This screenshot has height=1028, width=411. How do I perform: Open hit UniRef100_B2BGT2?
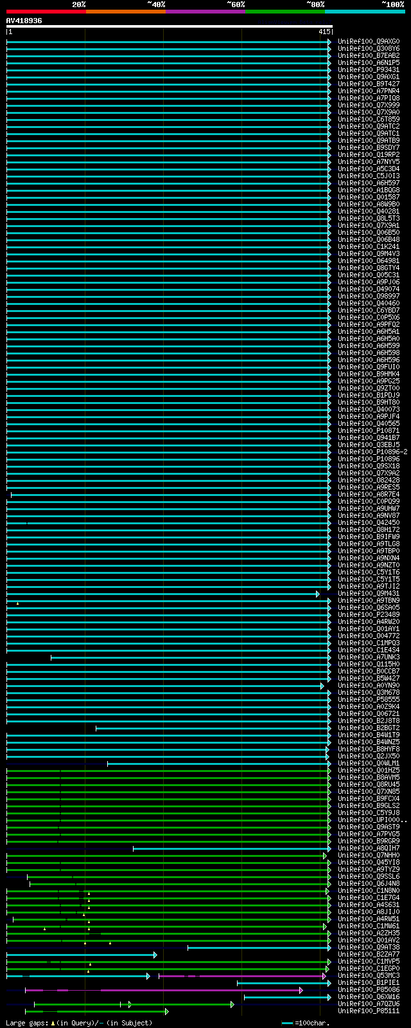[369, 728]
